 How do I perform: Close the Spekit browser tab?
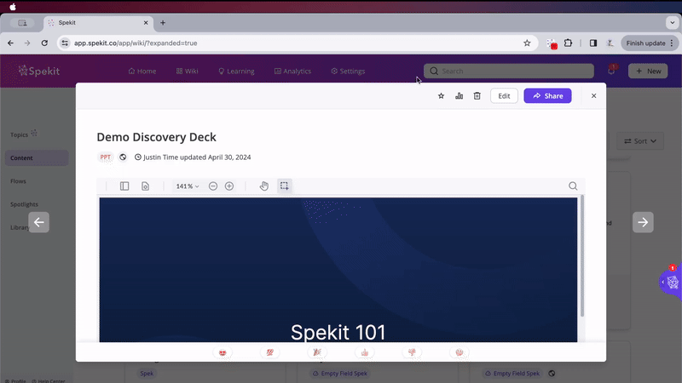pos(146,23)
